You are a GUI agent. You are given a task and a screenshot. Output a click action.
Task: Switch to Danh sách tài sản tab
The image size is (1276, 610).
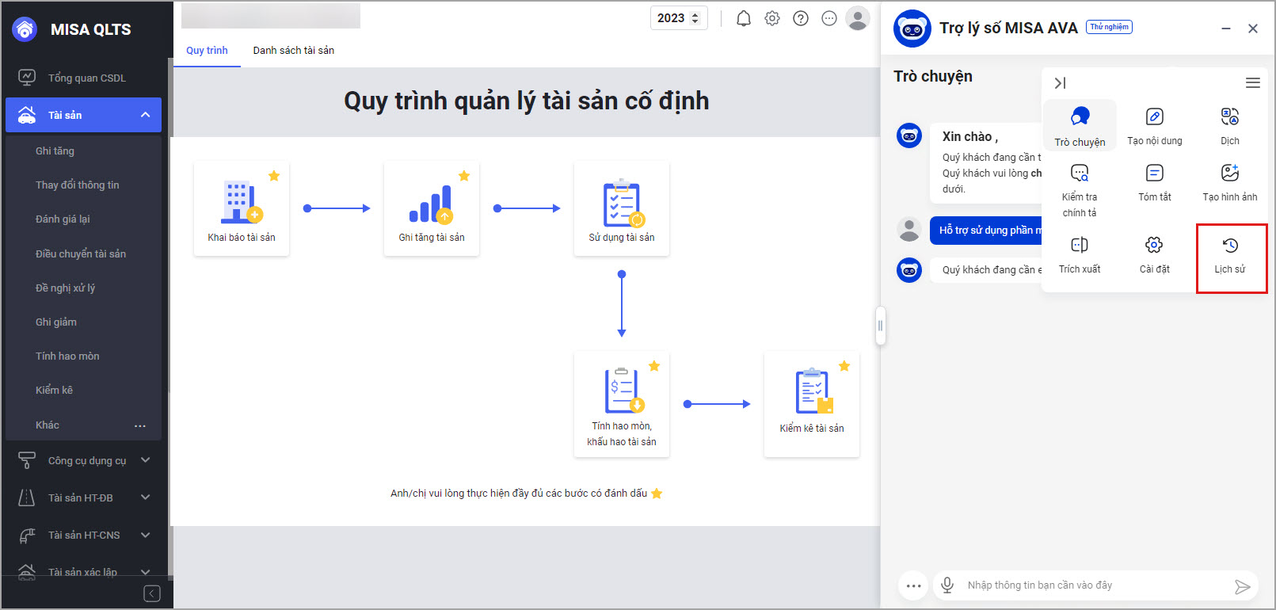pos(294,50)
